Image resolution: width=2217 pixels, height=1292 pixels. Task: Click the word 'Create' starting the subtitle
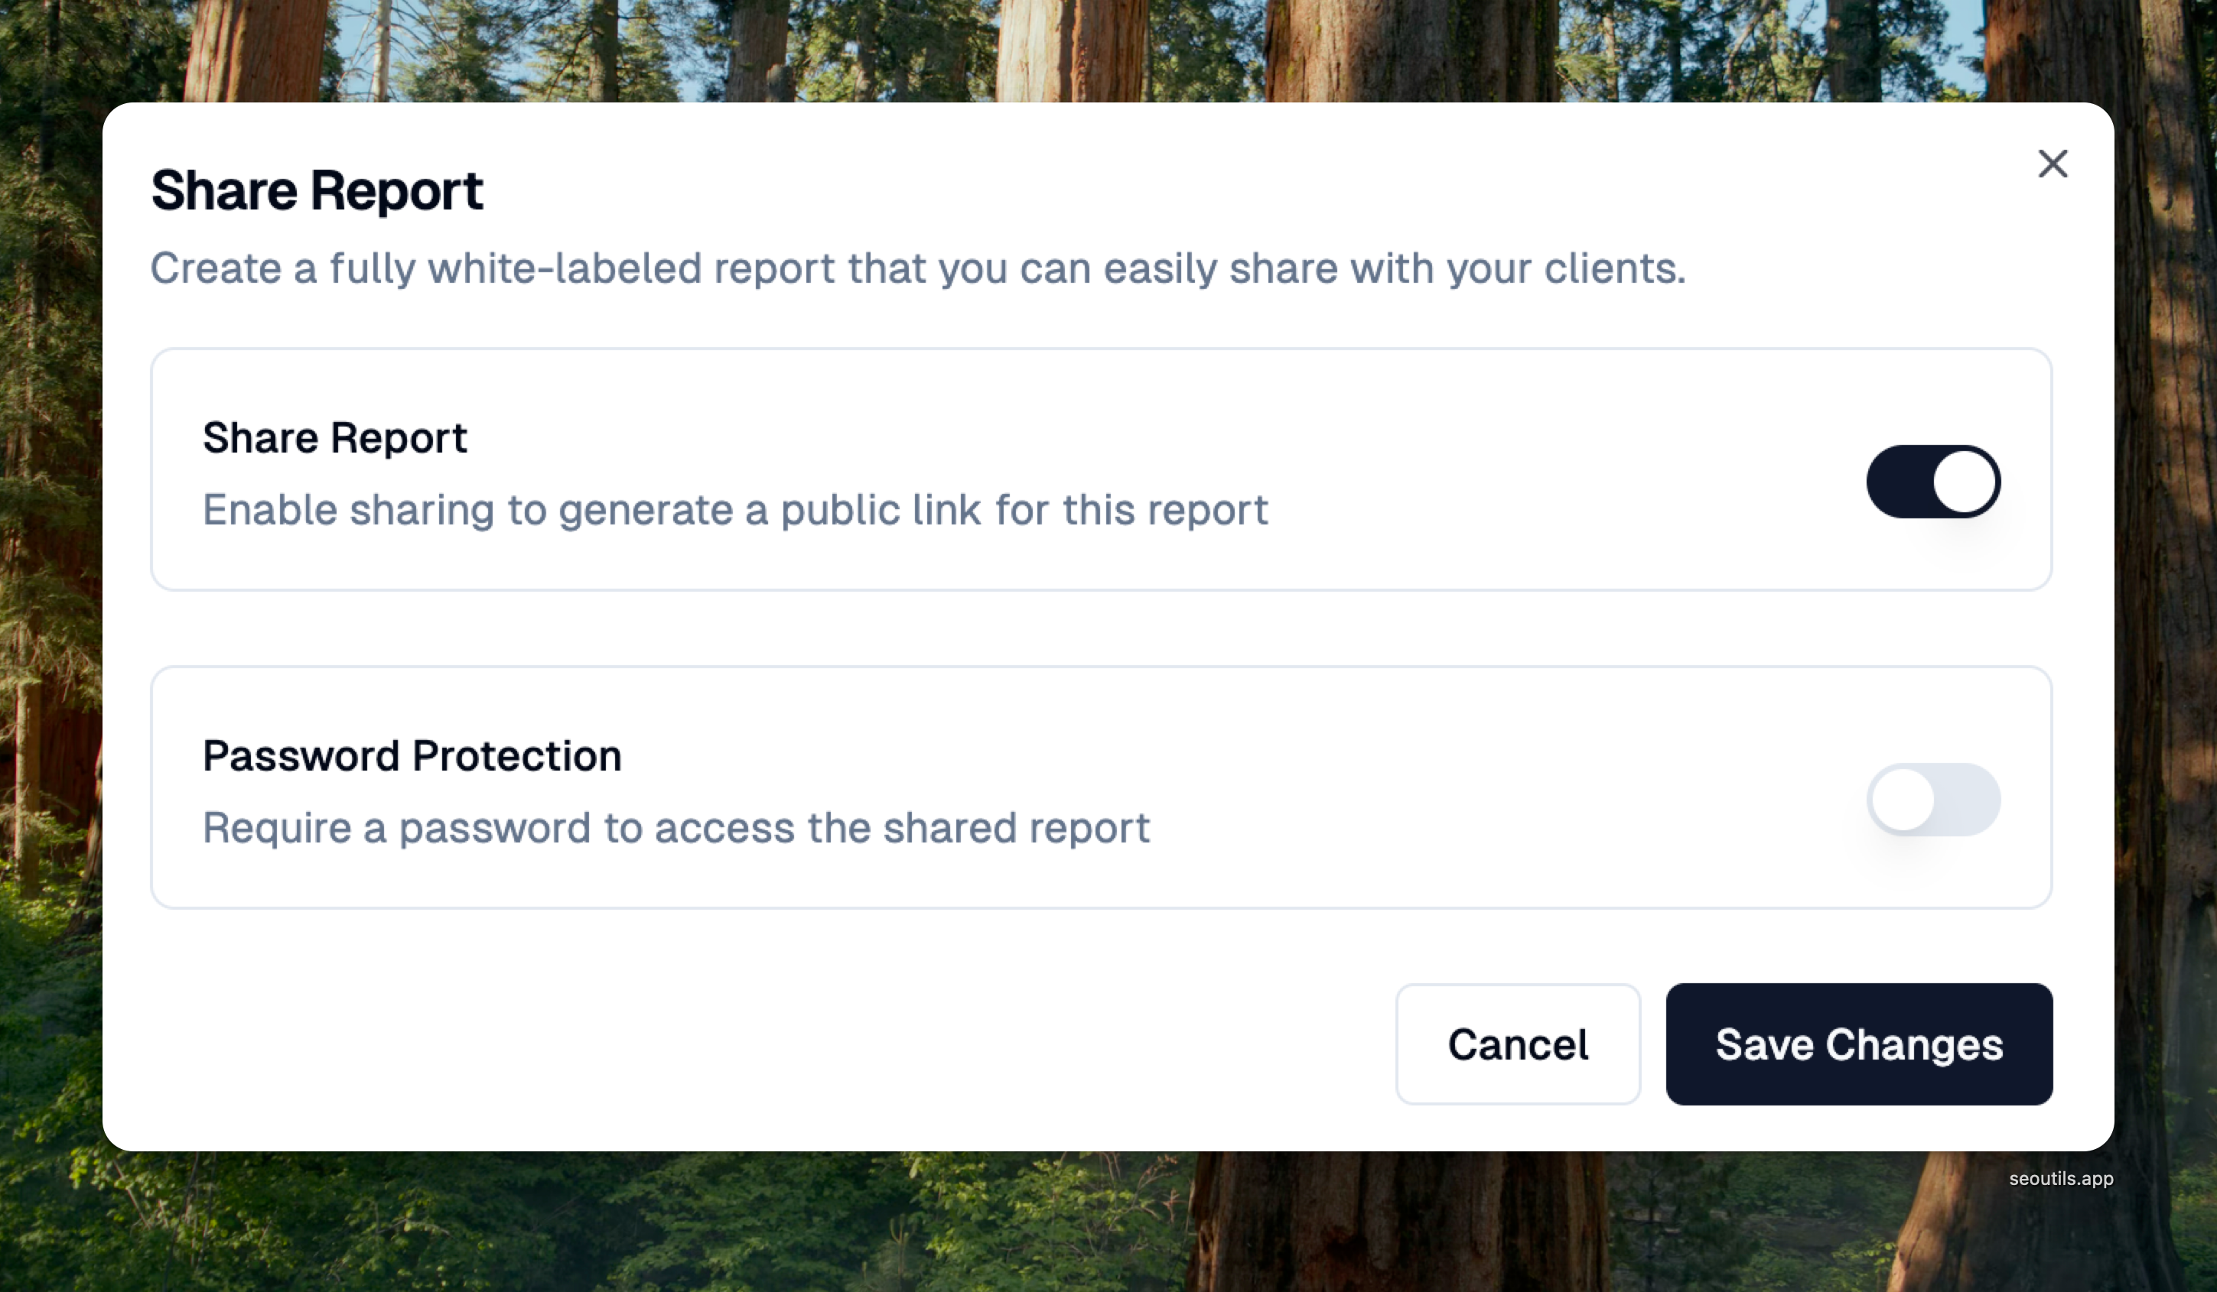(216, 268)
